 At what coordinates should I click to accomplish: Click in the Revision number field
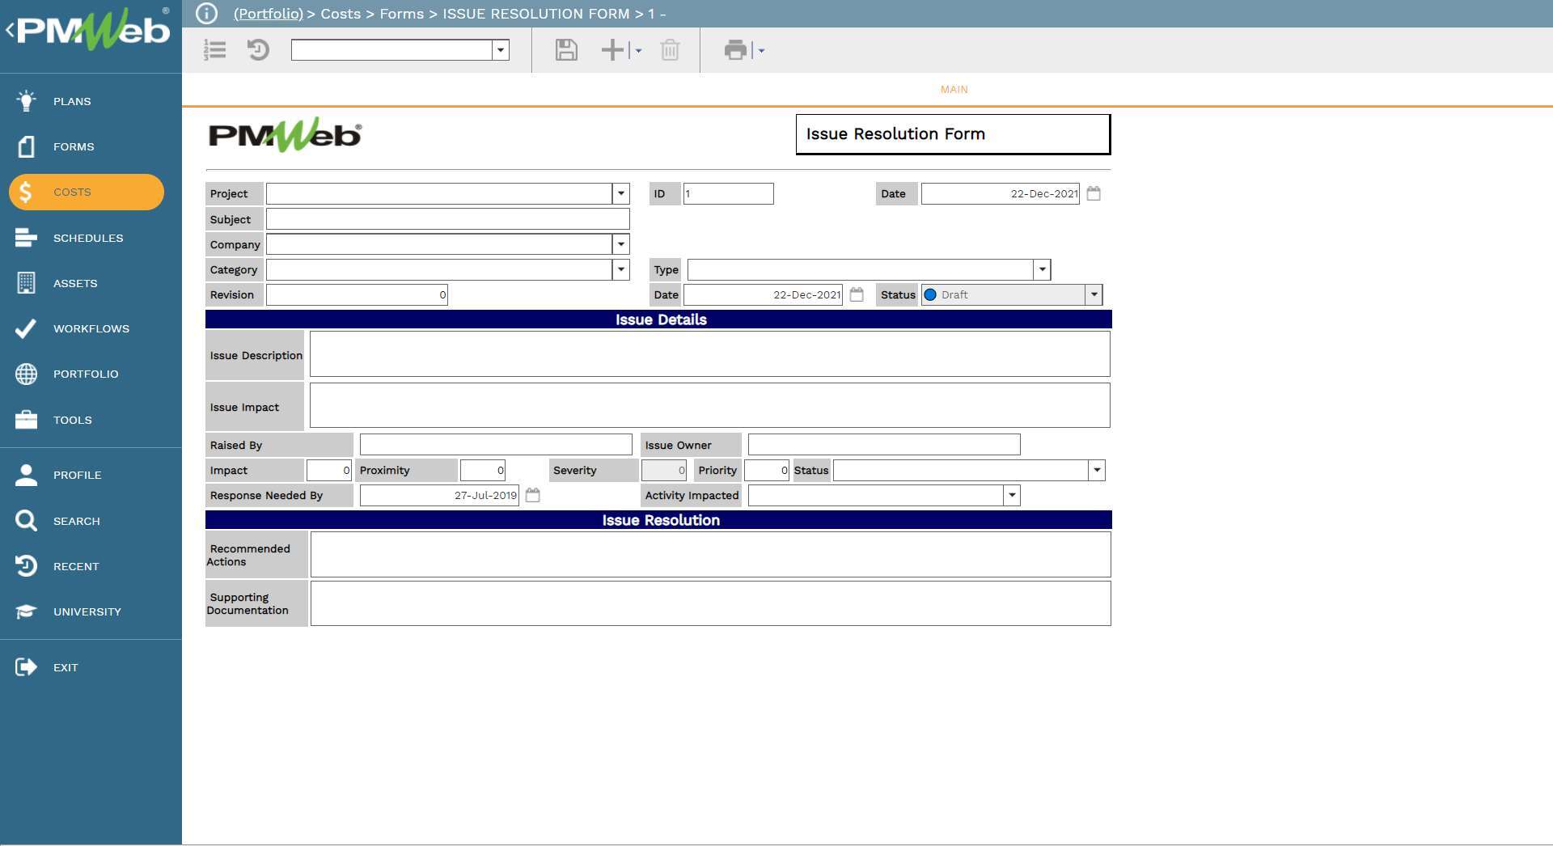[x=357, y=294]
